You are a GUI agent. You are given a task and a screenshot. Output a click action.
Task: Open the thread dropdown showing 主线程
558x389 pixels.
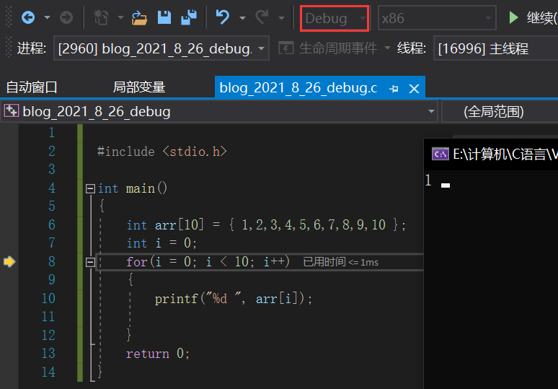pos(496,48)
